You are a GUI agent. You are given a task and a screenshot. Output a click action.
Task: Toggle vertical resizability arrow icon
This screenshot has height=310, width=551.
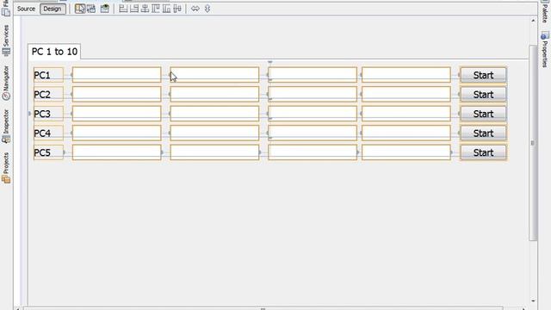[207, 9]
